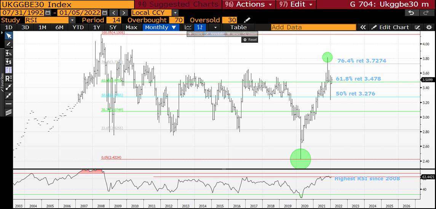Click the Add Data input field
The image size is (436, 209).
coord(313,27)
